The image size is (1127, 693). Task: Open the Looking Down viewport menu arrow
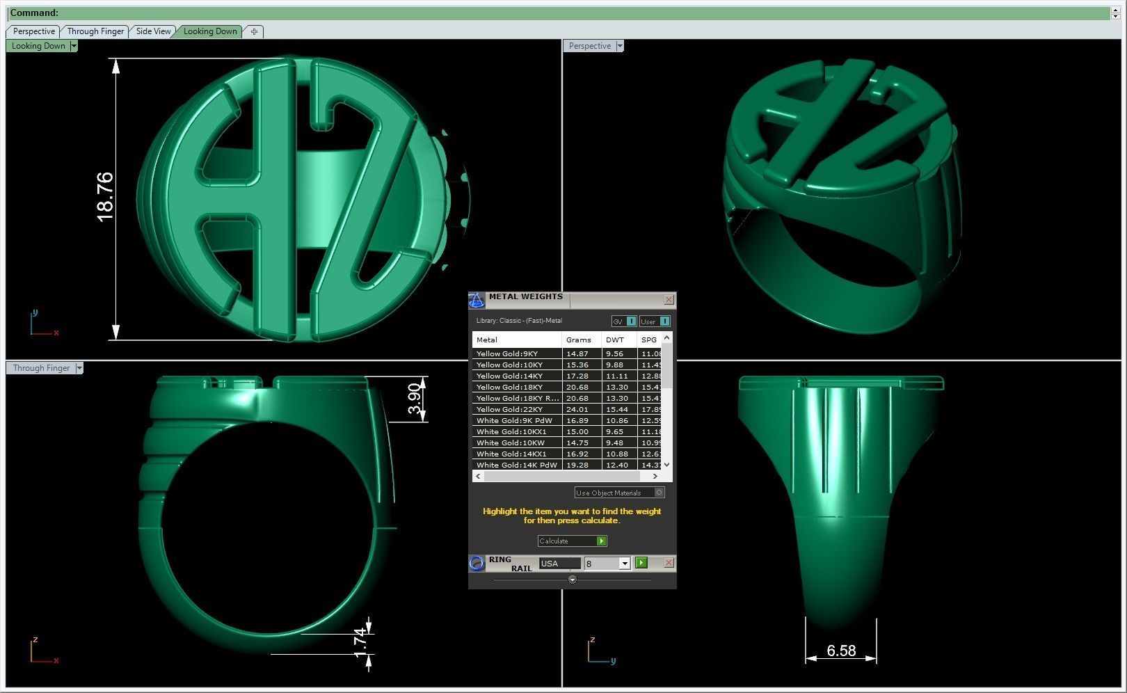[74, 46]
